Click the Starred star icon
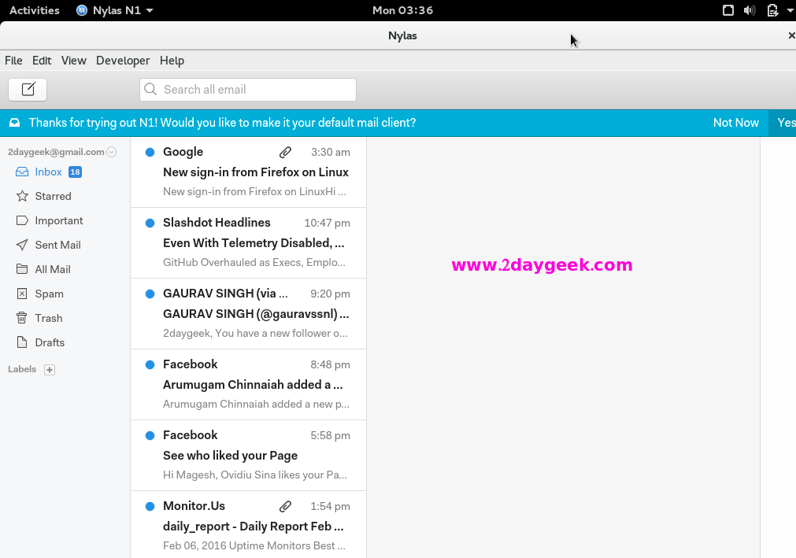This screenshot has height=558, width=796. coord(22,196)
